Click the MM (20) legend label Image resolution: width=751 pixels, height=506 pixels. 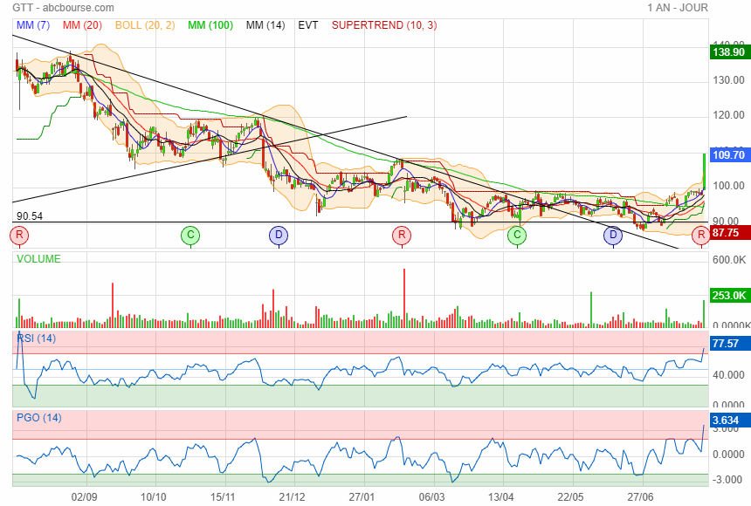coord(82,25)
